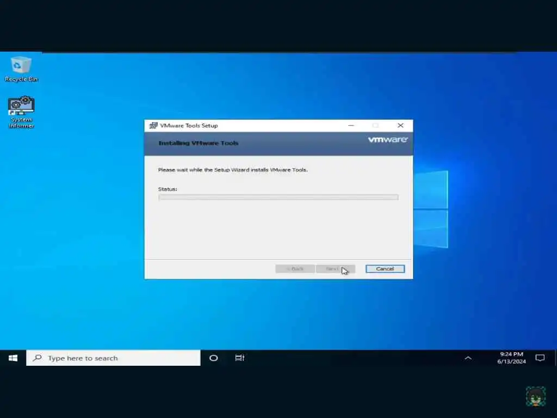Open the Windows Start menu
This screenshot has width=557, height=418.
tap(13, 358)
